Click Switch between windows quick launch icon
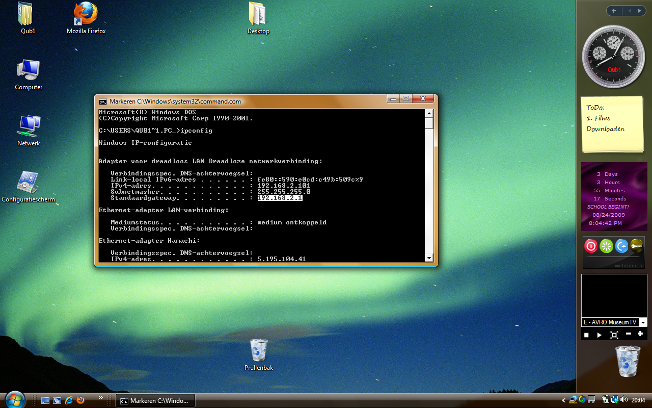Viewport: 652px width, 408px height. [x=57, y=401]
